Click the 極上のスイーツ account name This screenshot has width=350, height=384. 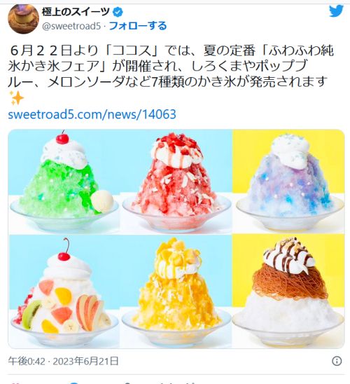76,12
